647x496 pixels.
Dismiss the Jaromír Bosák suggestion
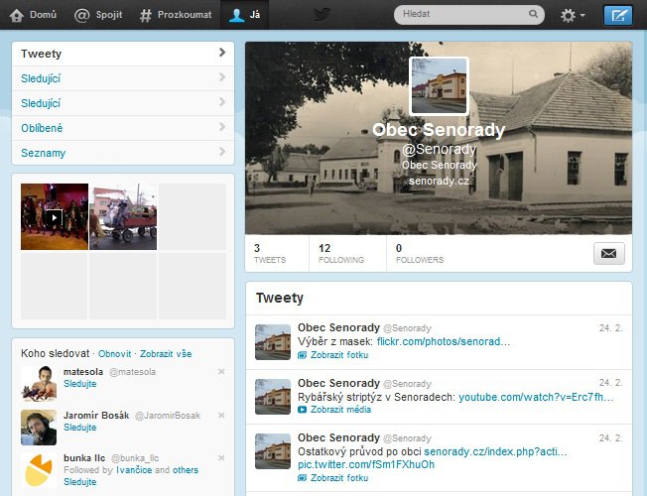(221, 414)
